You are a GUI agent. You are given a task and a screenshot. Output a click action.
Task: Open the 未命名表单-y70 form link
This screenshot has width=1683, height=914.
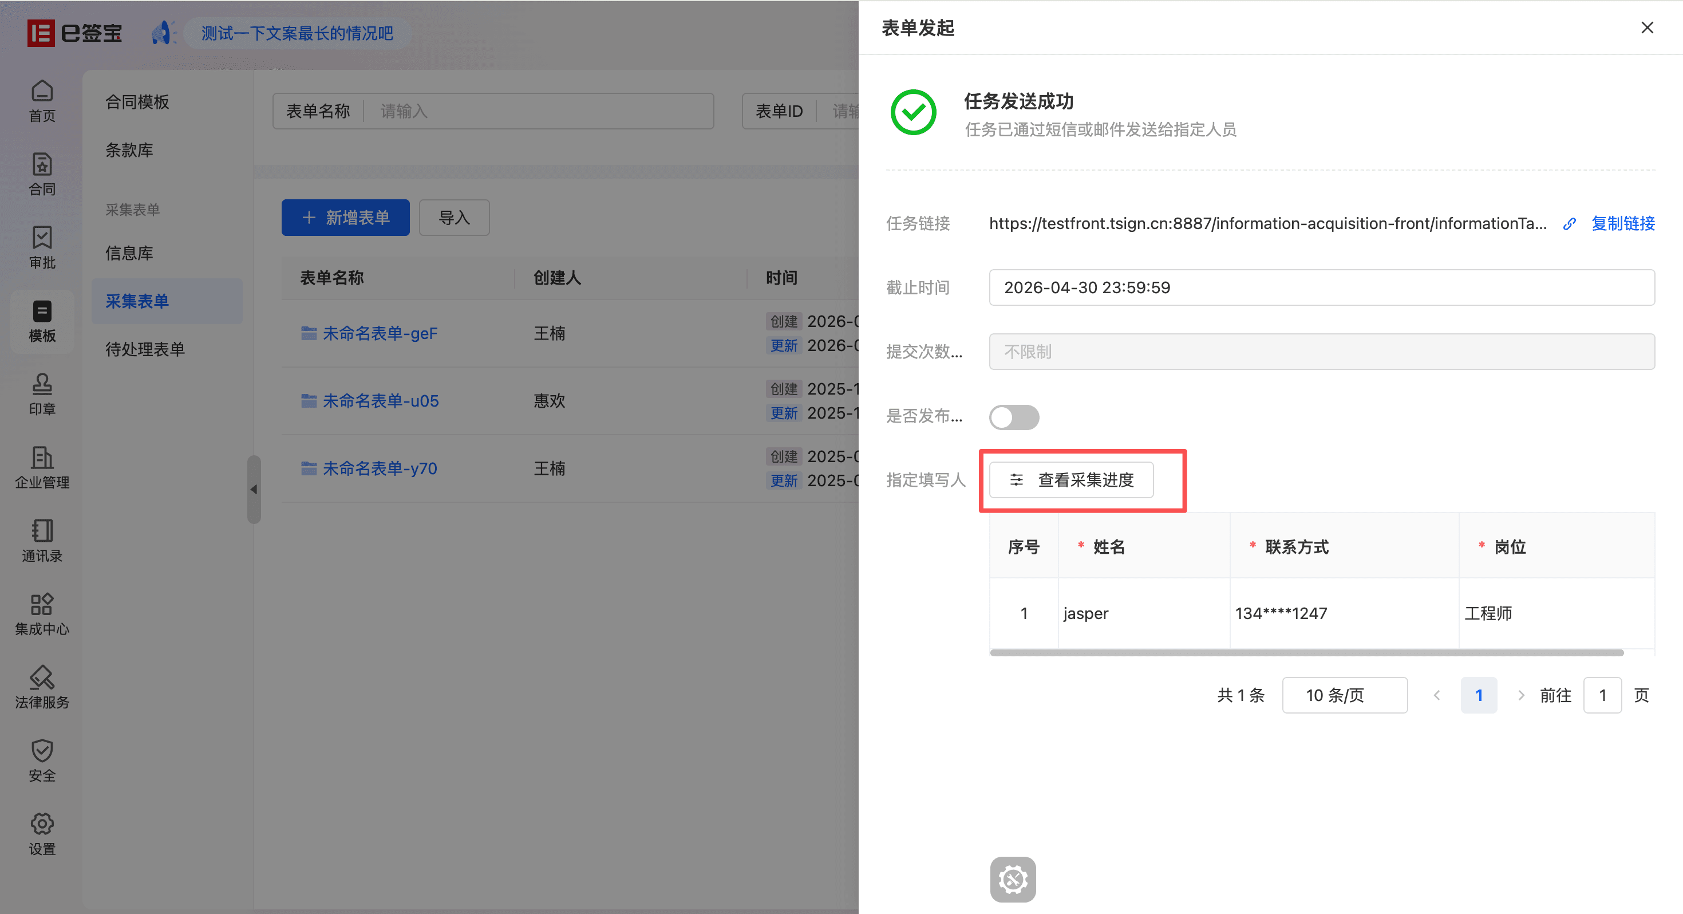coord(380,468)
